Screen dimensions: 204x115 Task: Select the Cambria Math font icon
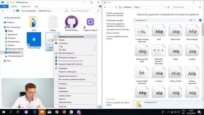(x=142, y=73)
